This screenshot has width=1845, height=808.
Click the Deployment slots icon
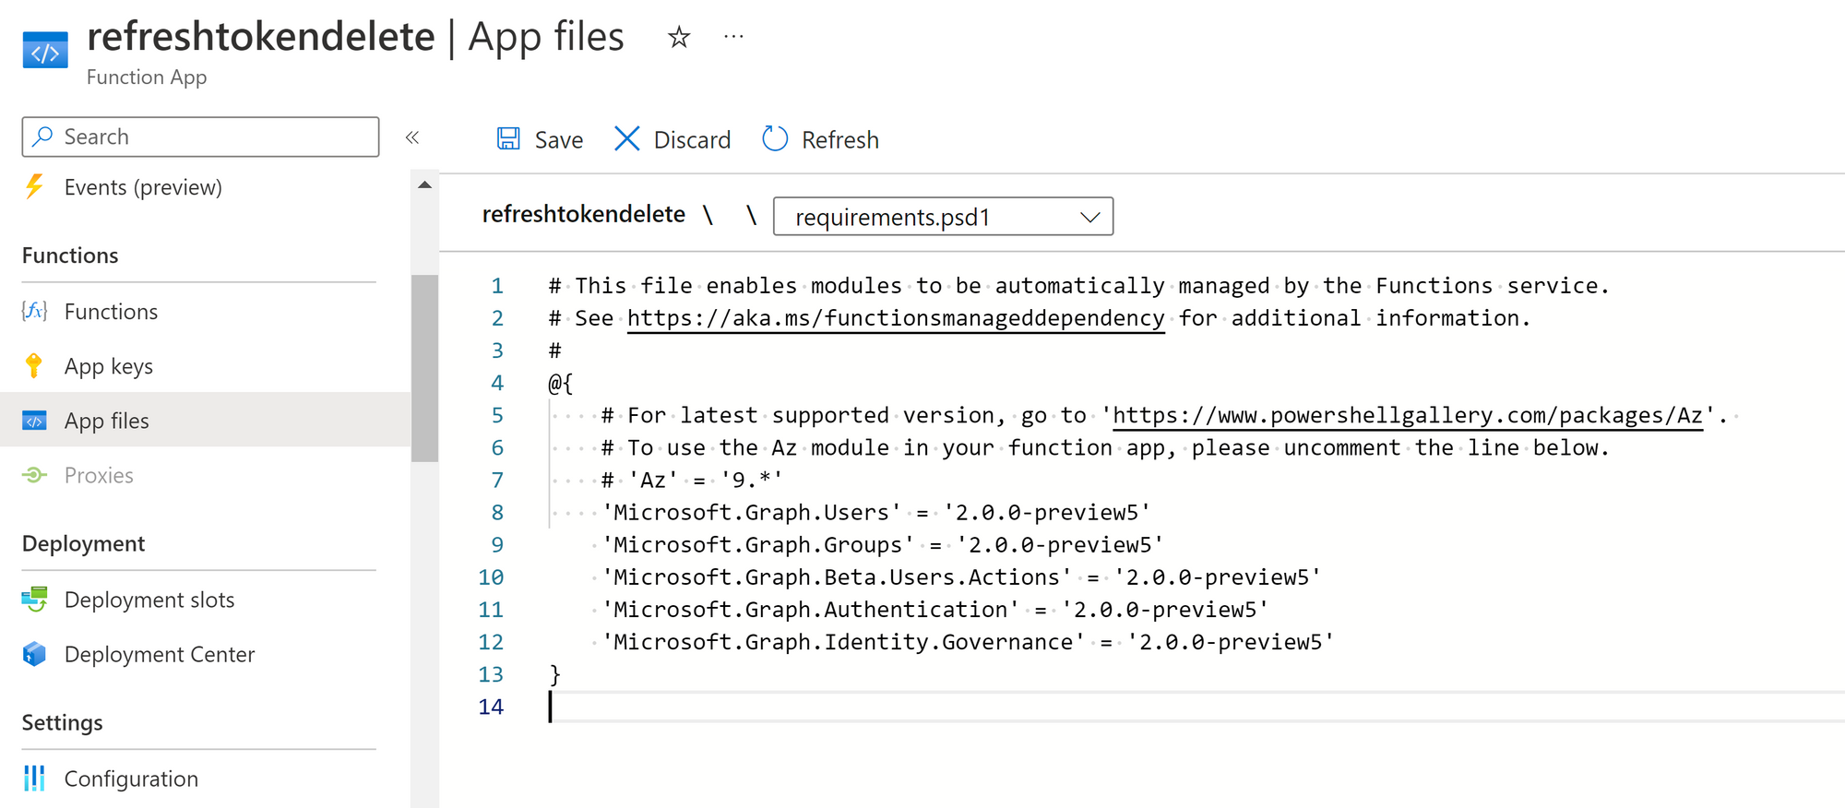(x=34, y=600)
